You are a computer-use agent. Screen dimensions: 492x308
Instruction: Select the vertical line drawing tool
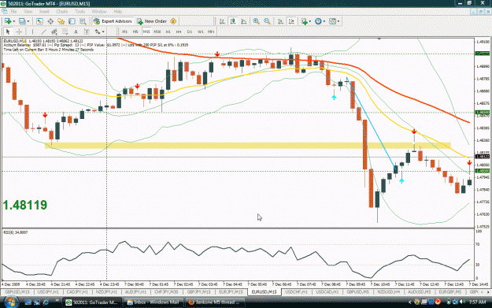[32, 32]
